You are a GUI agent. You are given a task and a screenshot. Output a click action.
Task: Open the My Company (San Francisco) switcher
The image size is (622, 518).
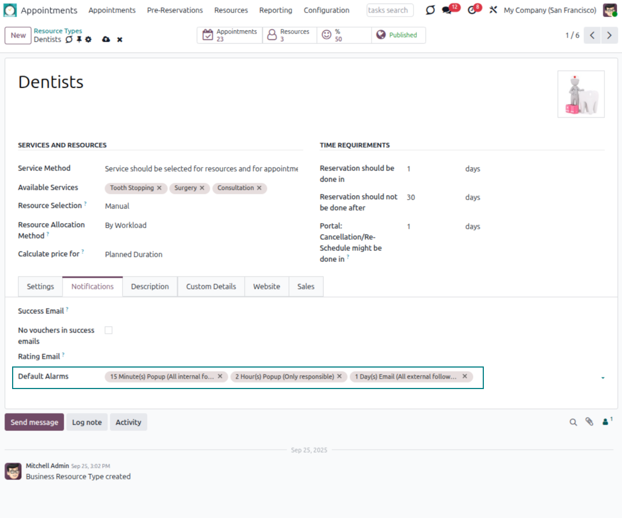pyautogui.click(x=549, y=10)
